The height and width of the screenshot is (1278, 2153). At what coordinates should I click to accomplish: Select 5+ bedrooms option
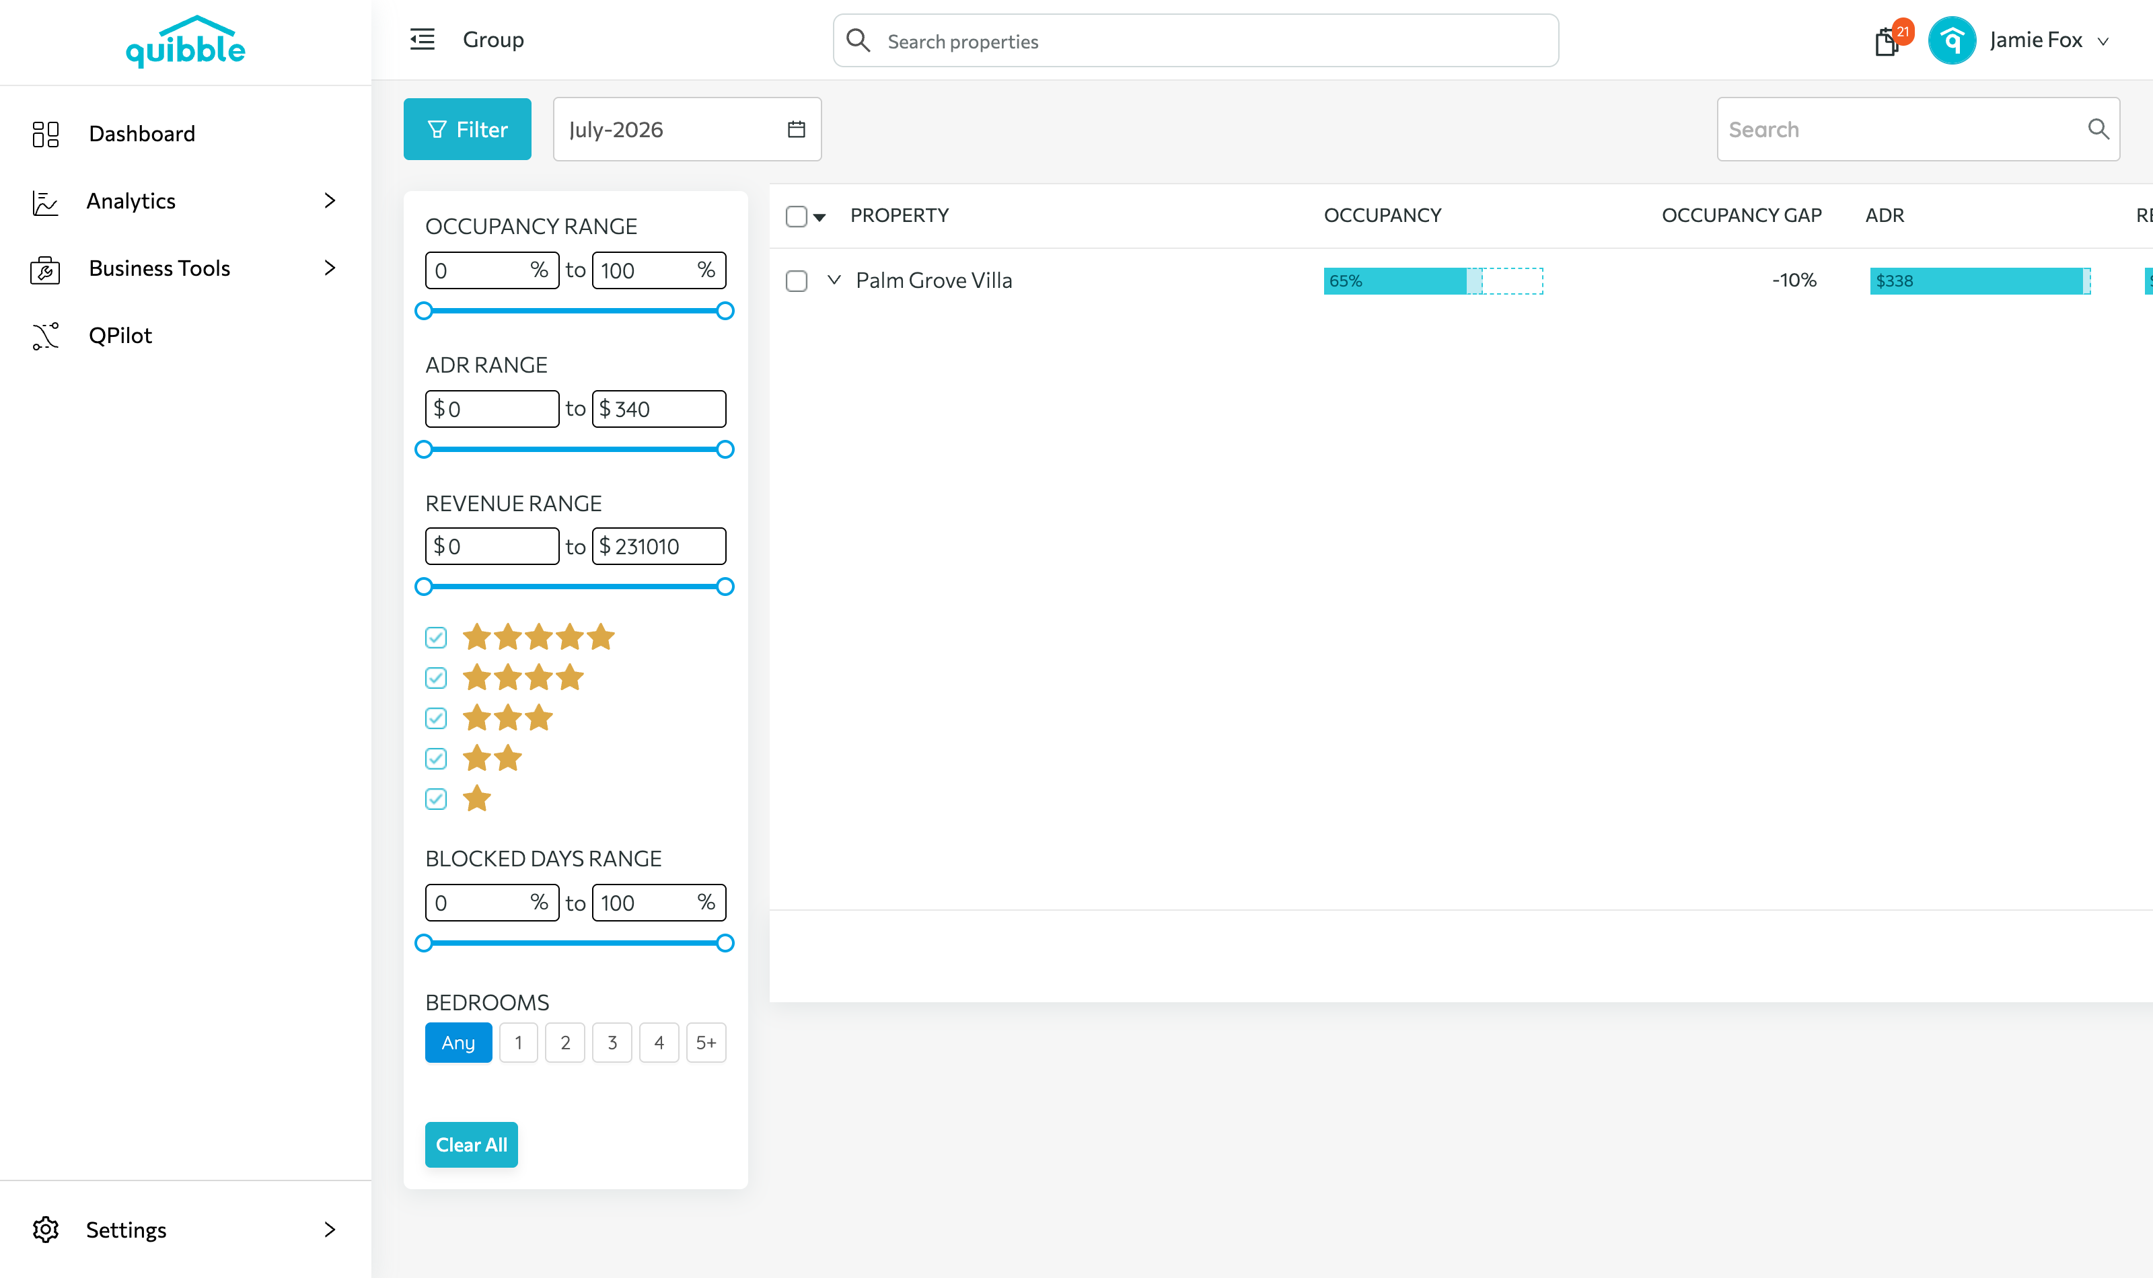[706, 1043]
